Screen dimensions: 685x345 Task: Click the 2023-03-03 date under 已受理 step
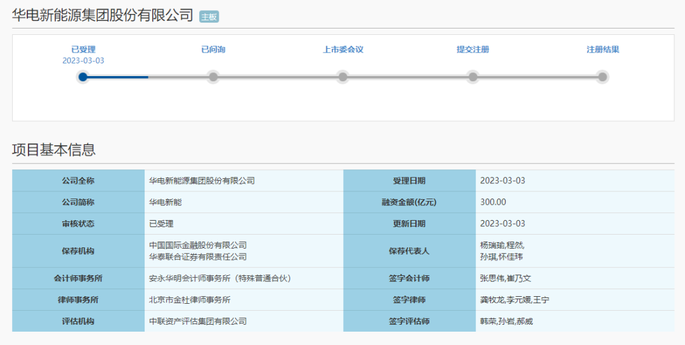(83, 61)
